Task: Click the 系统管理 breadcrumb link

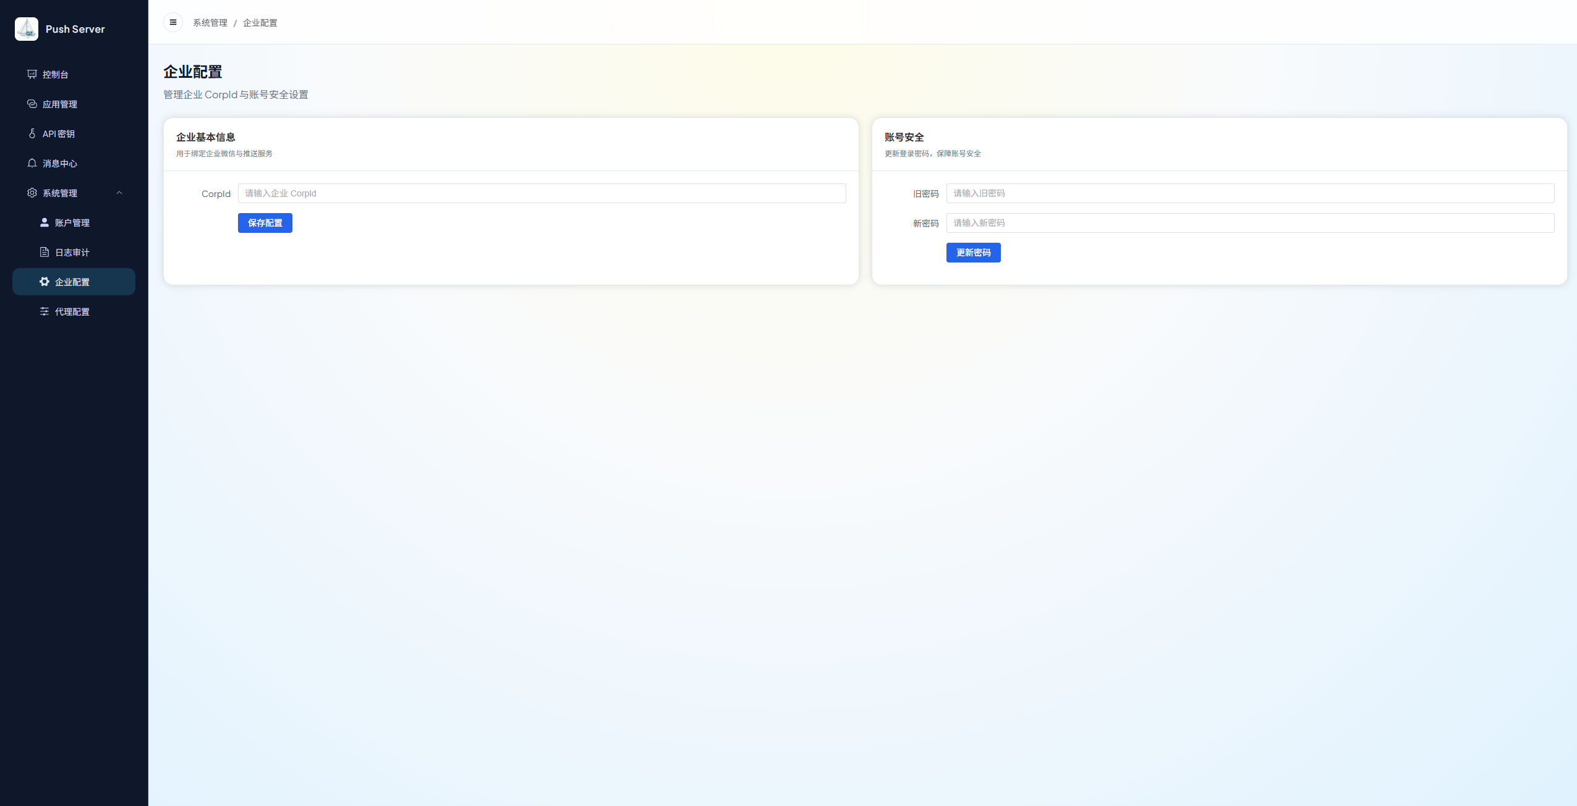Action: (210, 23)
